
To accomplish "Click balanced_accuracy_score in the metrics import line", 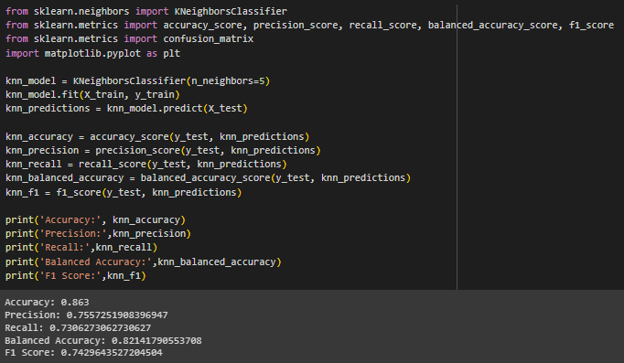I will [492, 26].
